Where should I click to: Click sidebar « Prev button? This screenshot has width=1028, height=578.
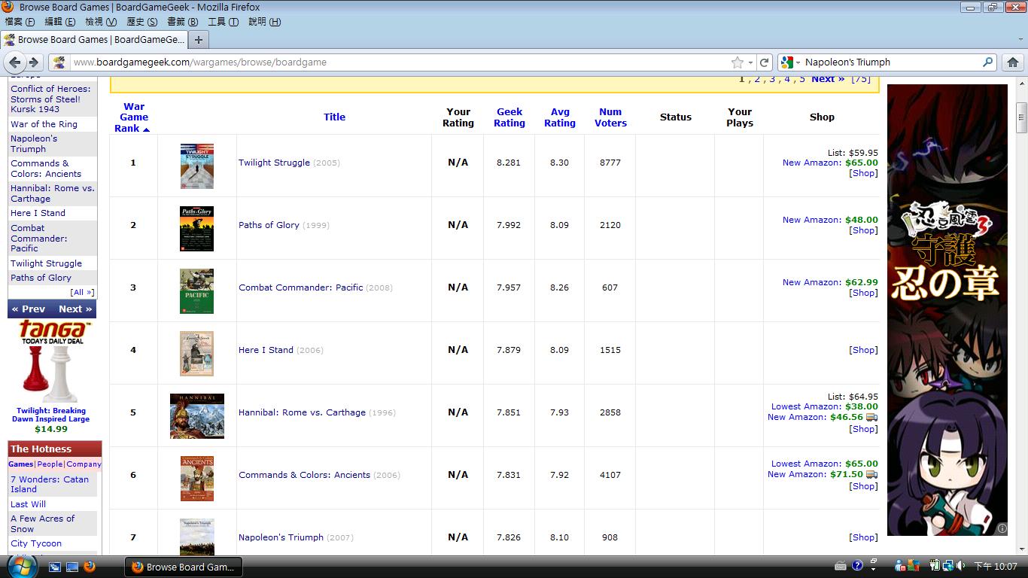click(x=29, y=309)
